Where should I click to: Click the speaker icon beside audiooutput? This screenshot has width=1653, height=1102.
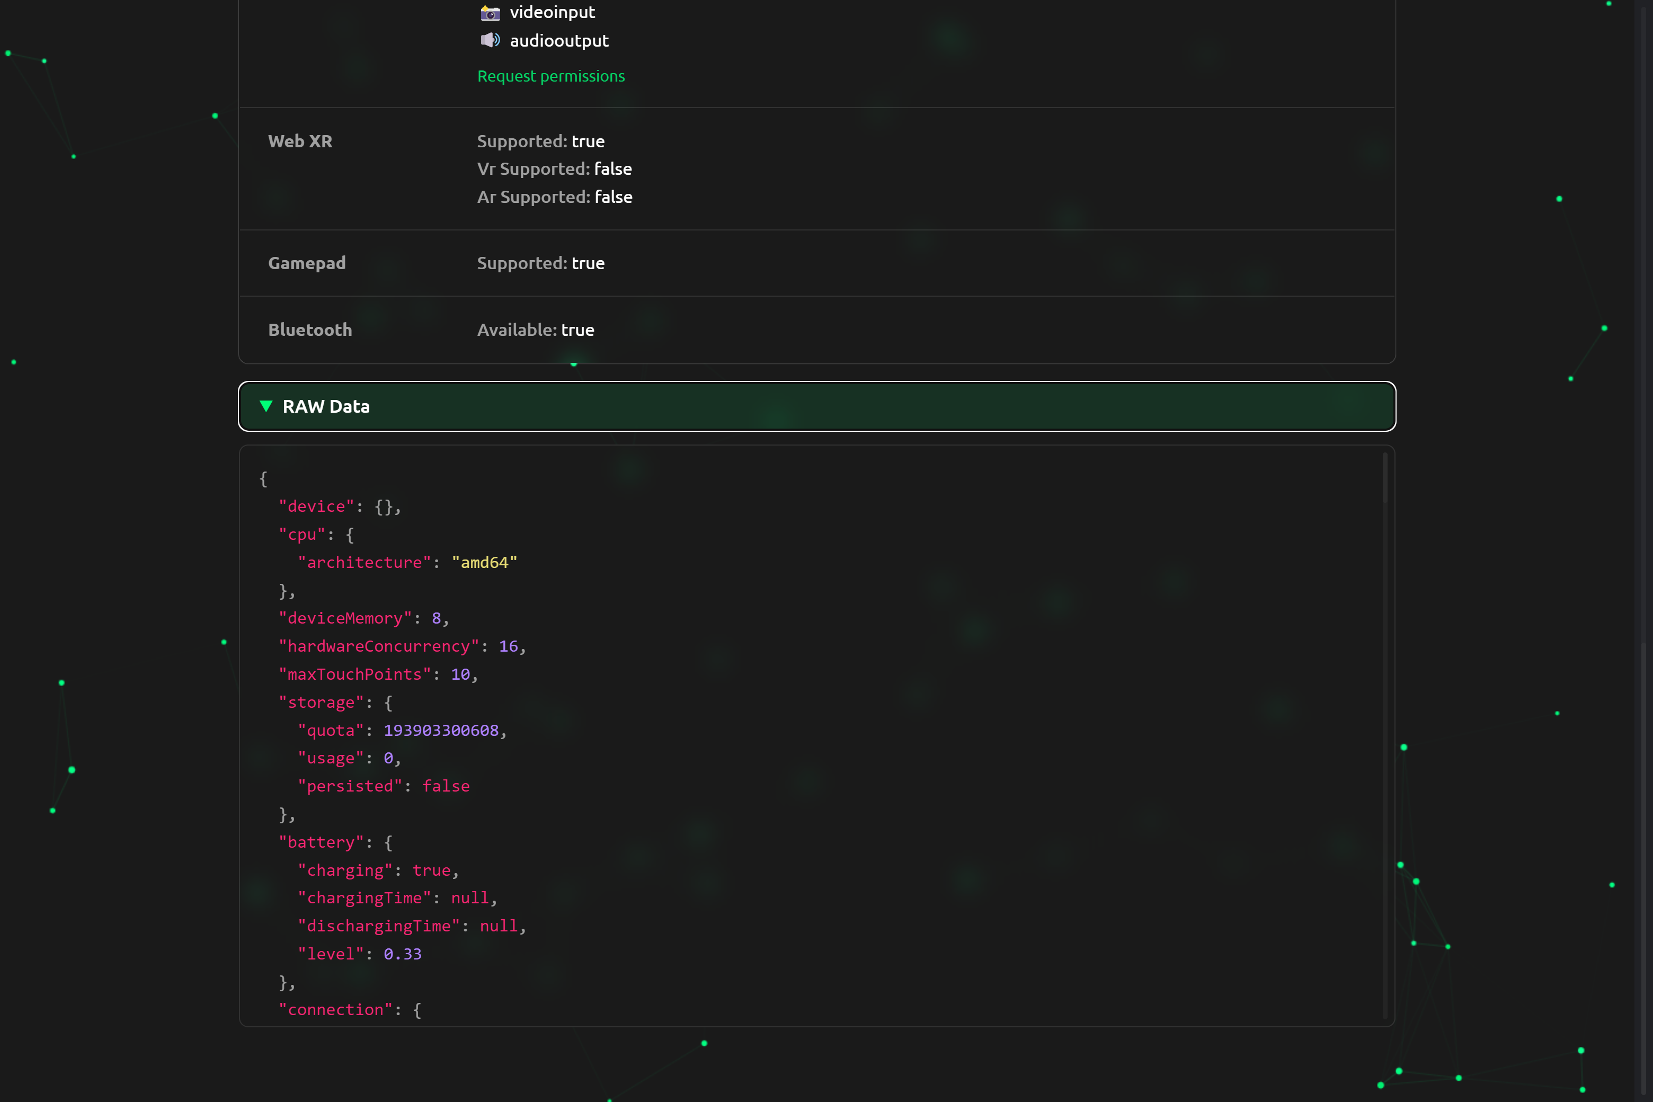pyautogui.click(x=490, y=40)
